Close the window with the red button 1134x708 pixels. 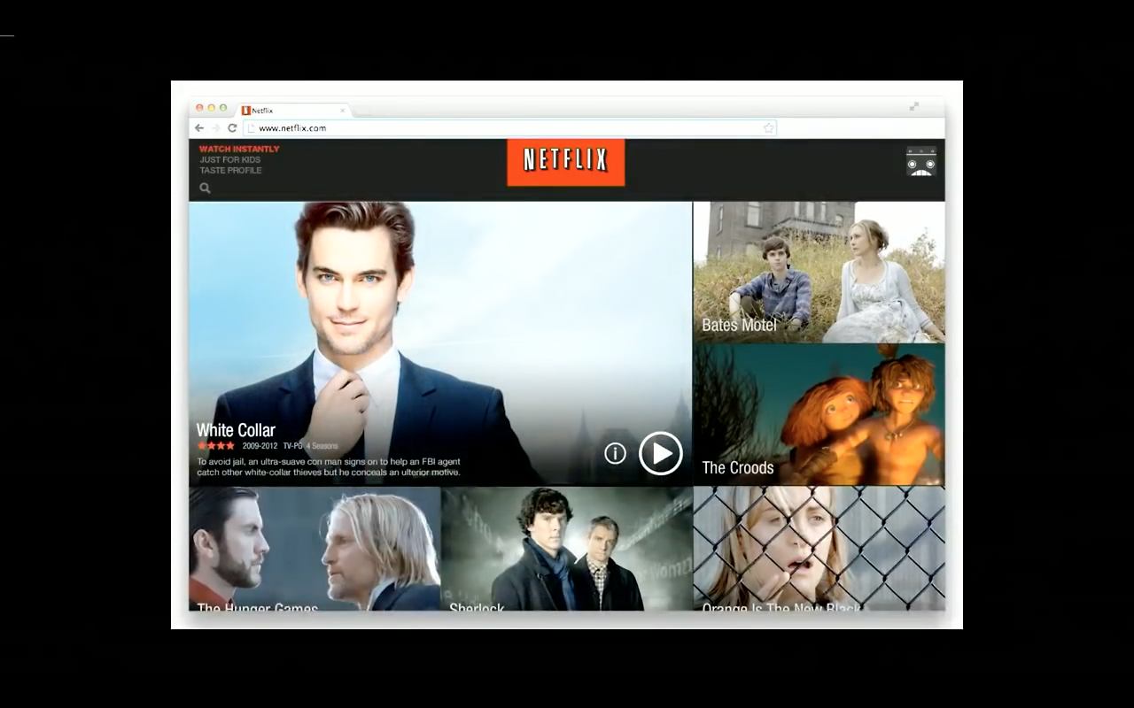199,108
